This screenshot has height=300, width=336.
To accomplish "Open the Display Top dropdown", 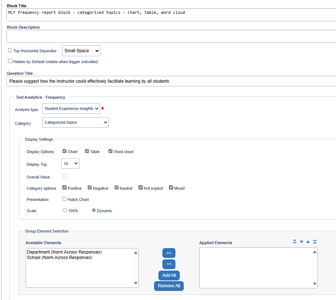I will point(70,163).
